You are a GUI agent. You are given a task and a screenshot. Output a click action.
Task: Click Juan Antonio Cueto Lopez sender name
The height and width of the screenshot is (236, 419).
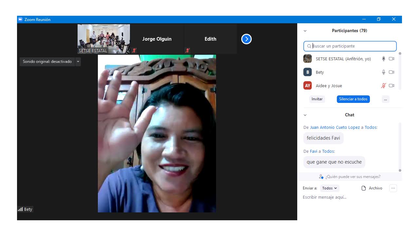pyautogui.click(x=335, y=128)
